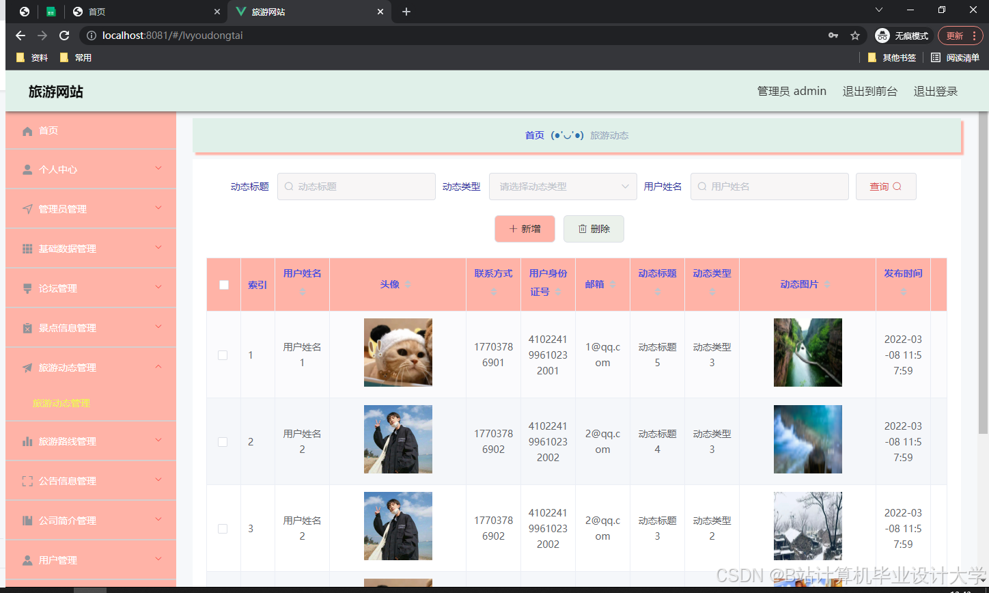The width and height of the screenshot is (989, 593).
Task: Check the checkbox for row 3
Action: click(223, 529)
